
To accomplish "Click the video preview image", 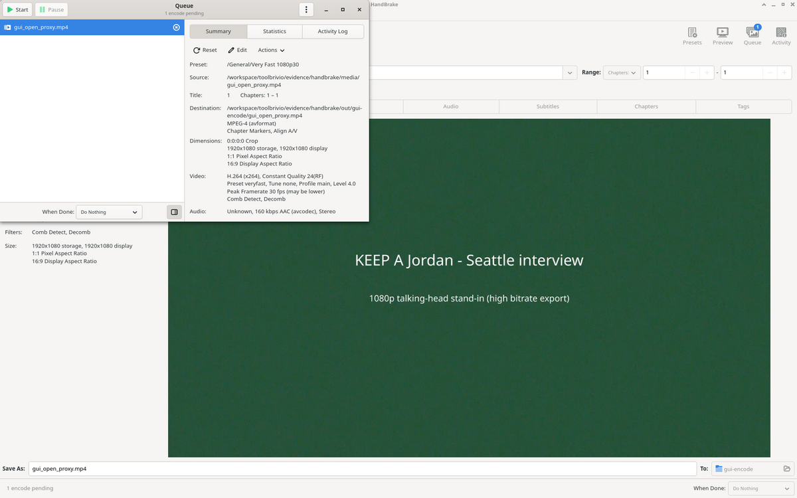I will [x=469, y=288].
